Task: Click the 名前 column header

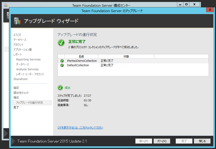Action: tap(81, 56)
